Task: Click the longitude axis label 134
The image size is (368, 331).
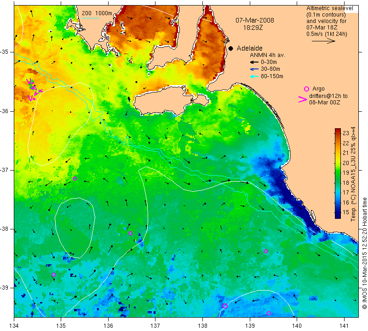Action: pos(14,326)
